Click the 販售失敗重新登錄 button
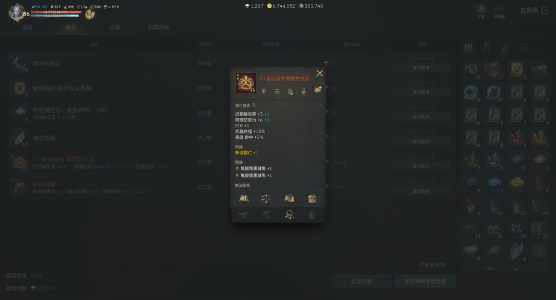 coord(425,281)
